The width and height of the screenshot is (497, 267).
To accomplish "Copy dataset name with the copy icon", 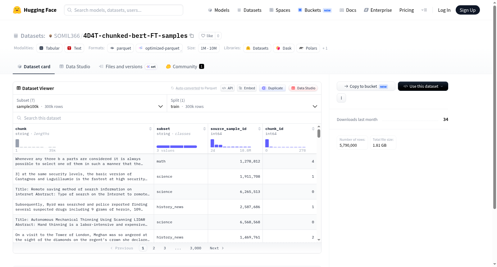I will click(192, 36).
